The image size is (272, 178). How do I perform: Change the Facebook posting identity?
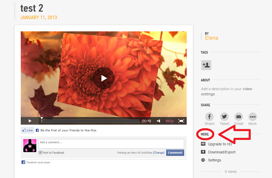(159, 153)
